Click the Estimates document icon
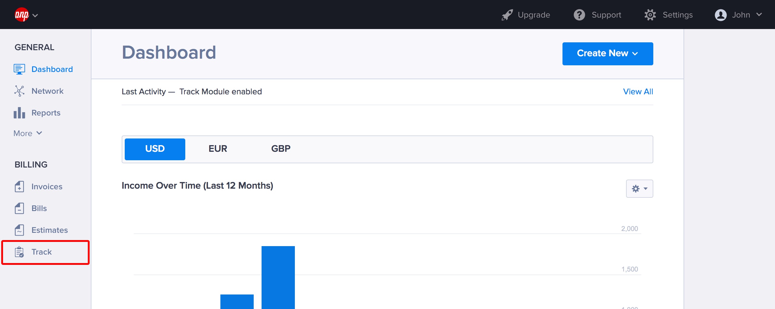 19,230
